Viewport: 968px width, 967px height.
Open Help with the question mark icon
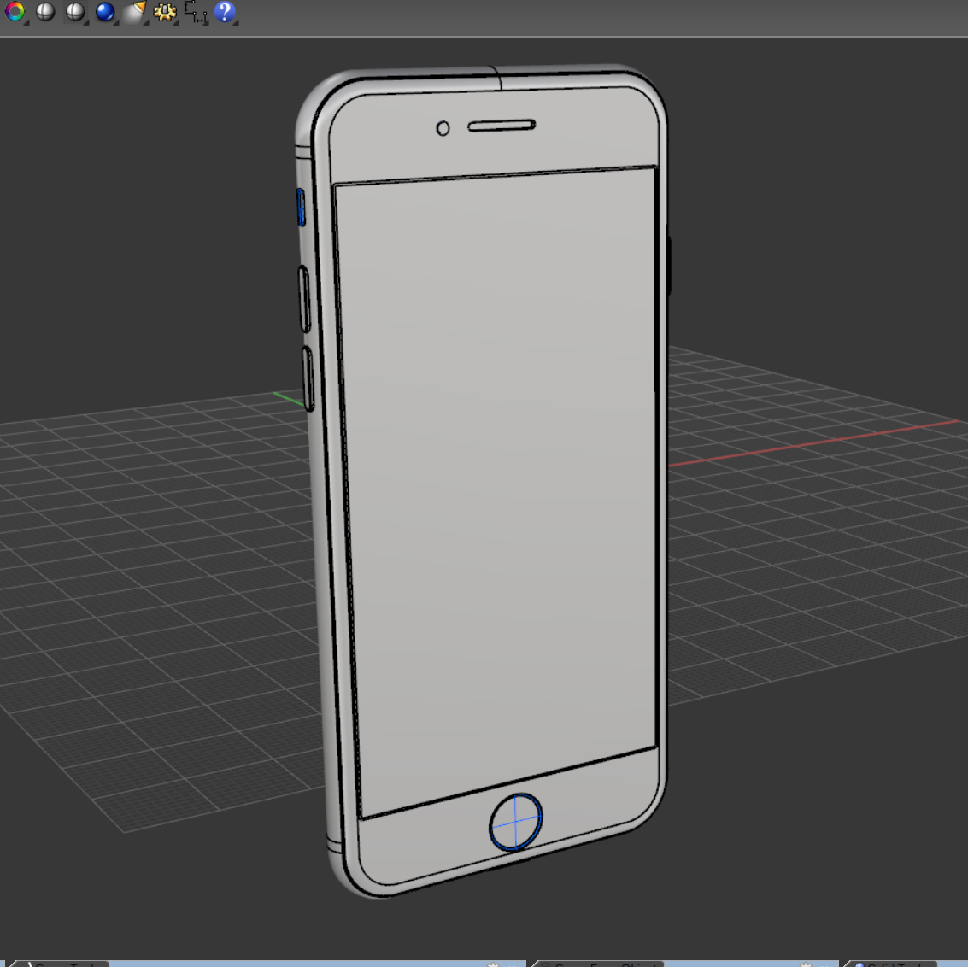point(225,11)
